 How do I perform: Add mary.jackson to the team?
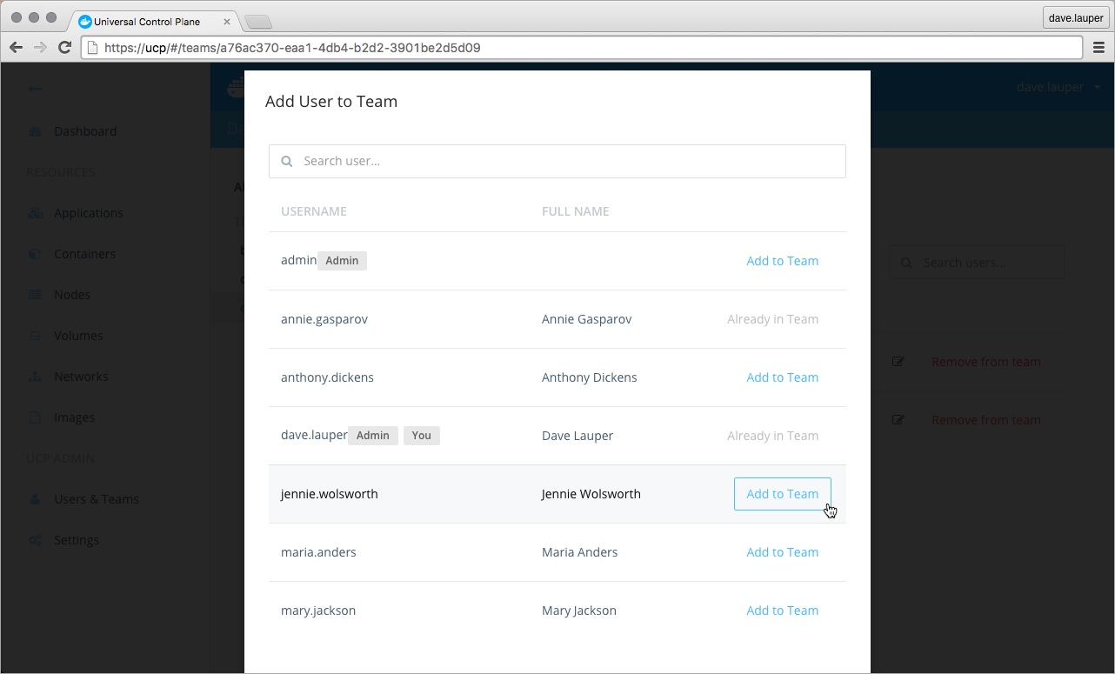pos(782,611)
